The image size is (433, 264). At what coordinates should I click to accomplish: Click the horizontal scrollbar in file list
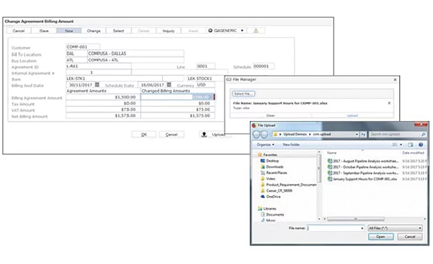(356, 219)
